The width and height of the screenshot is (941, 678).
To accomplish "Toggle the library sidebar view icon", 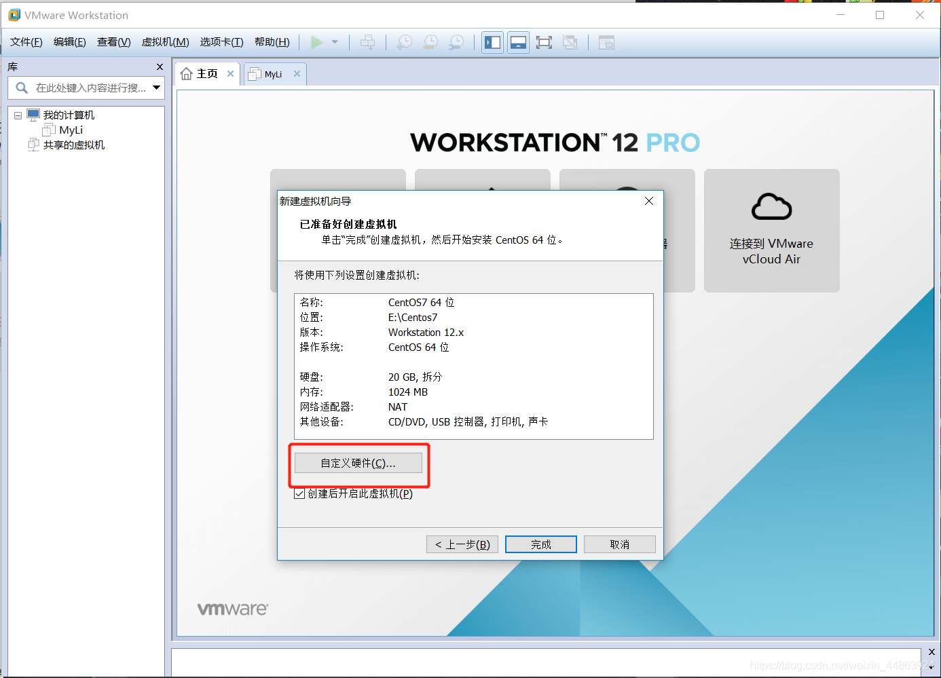I will pyautogui.click(x=492, y=42).
